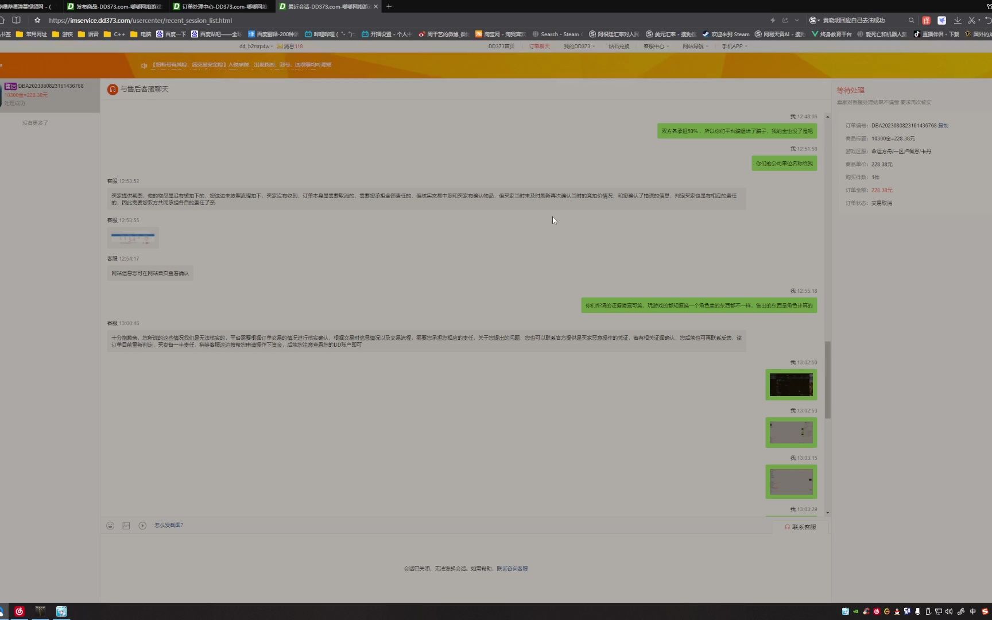Click the USB eject tray icon
Screen dimensions: 992x620
pos(928,612)
